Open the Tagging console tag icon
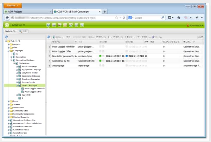Viewport: 211px width, 142px height. coord(82,25)
